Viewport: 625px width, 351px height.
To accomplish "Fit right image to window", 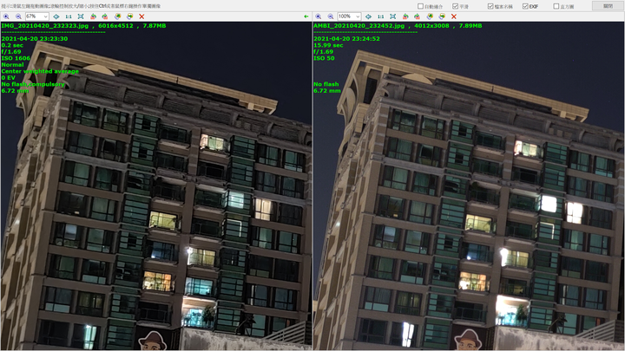I will pos(392,16).
